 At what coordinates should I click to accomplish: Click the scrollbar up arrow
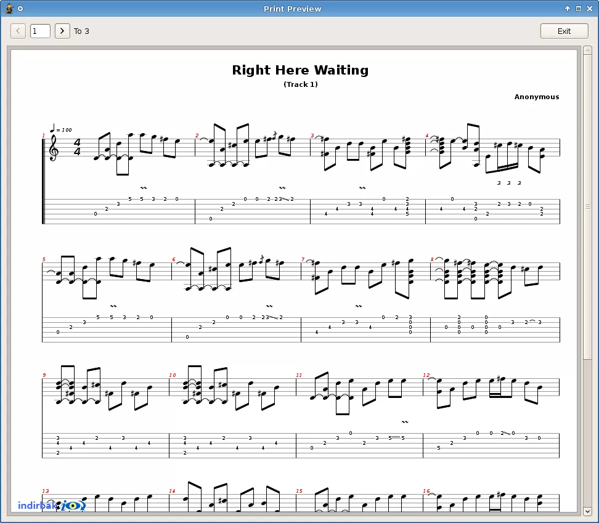[x=587, y=51]
